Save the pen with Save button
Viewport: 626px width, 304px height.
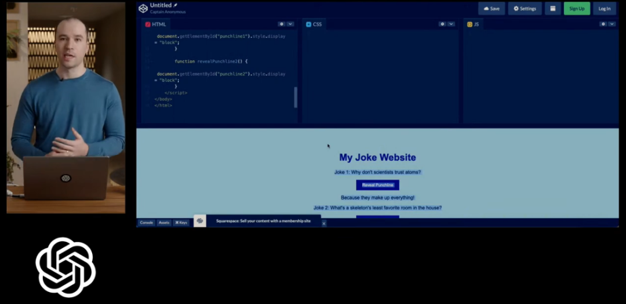[492, 8]
